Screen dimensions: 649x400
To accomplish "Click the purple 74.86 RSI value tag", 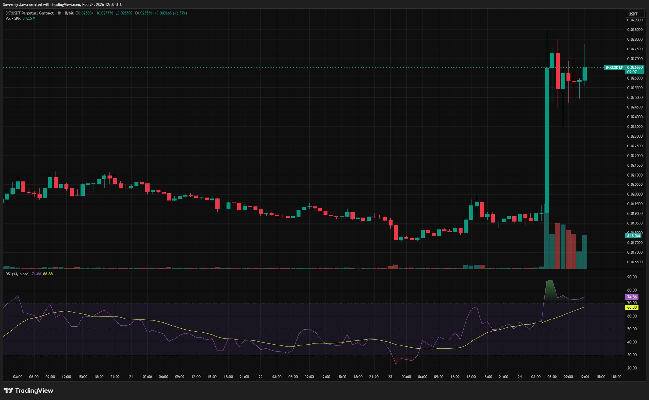I will (x=632, y=297).
